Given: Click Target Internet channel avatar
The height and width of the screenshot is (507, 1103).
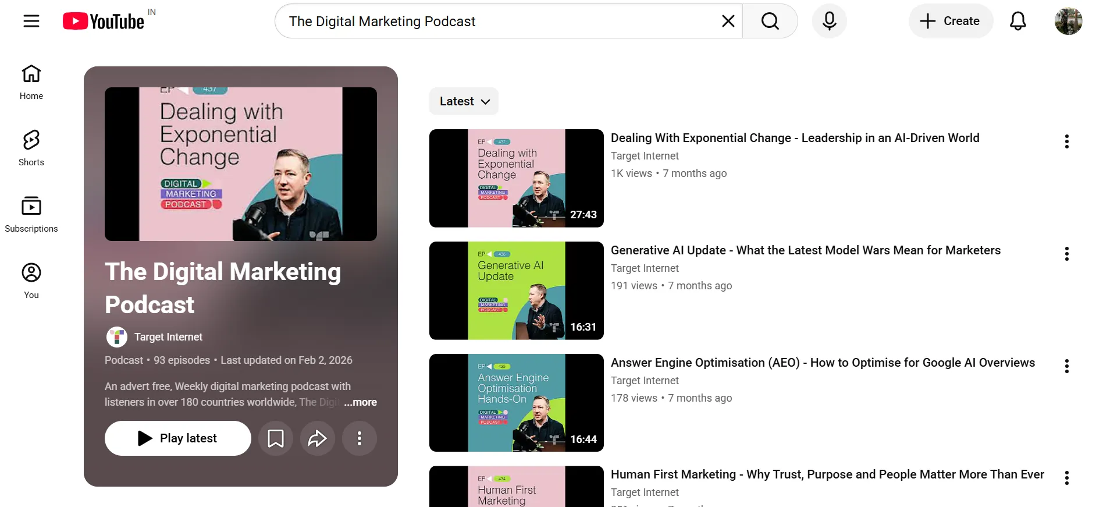Looking at the screenshot, I should tap(117, 337).
